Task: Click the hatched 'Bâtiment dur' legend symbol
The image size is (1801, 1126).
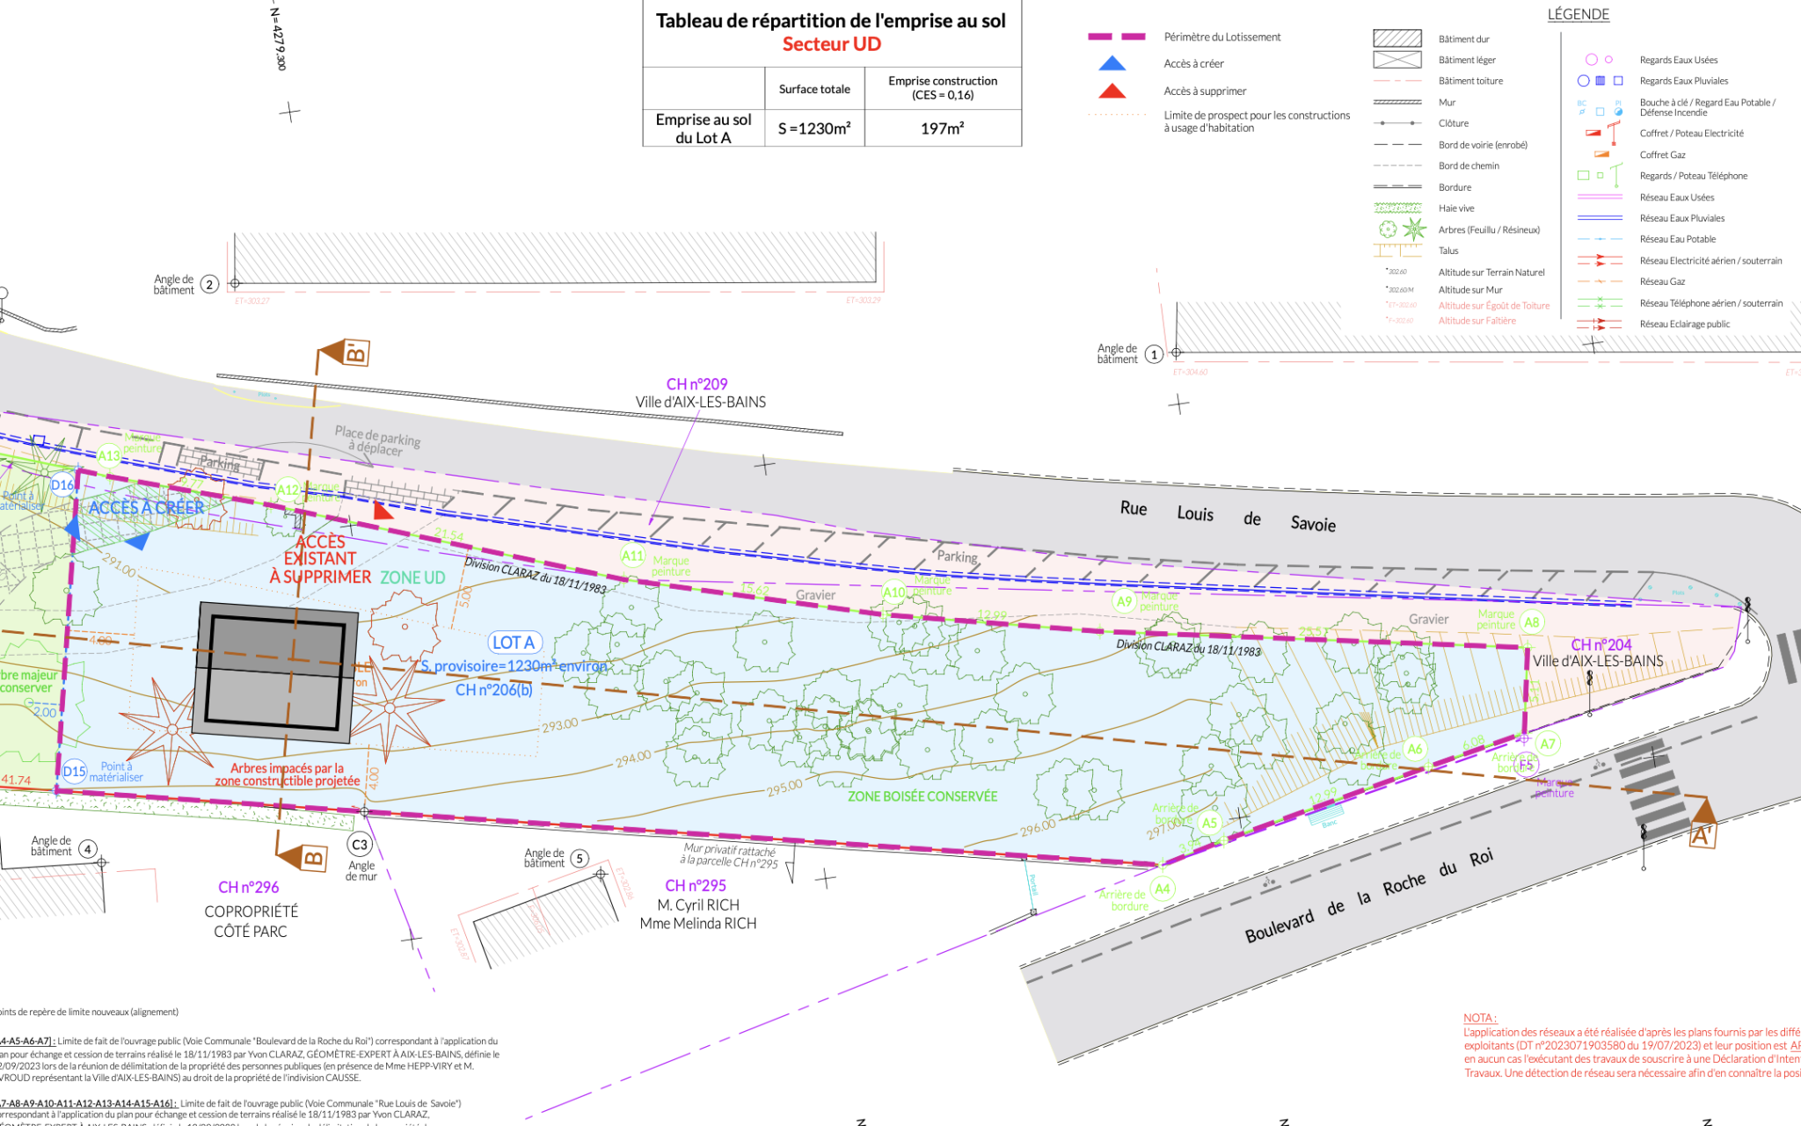Action: (1397, 39)
